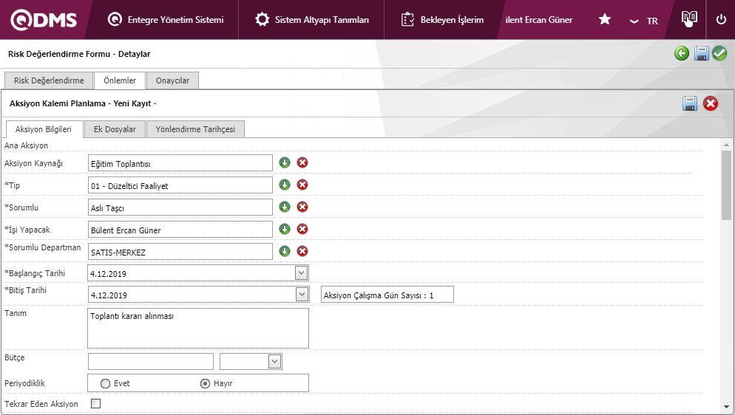The height and width of the screenshot is (415, 735).
Task: Select Evet for Periyodiklik
Action: (106, 383)
